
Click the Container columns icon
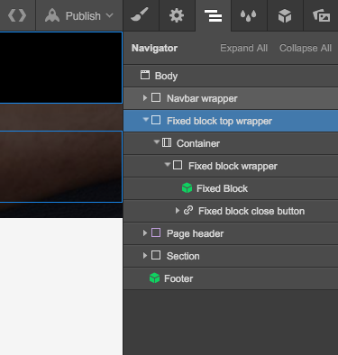coord(167,142)
